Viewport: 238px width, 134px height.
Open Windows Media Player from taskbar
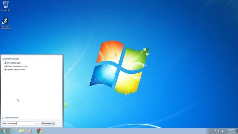30,131
